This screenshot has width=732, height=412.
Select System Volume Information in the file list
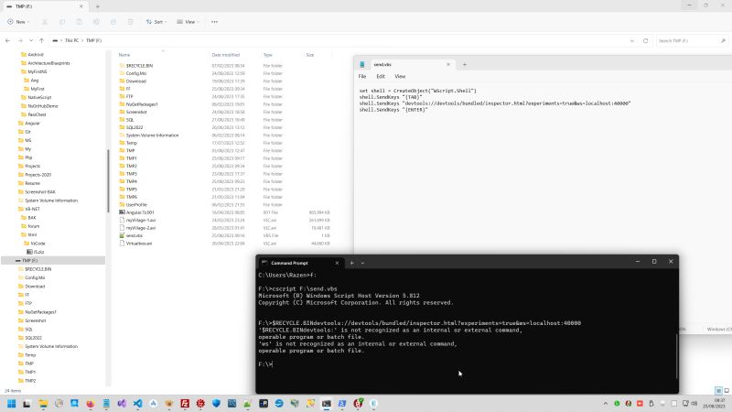[x=152, y=136]
